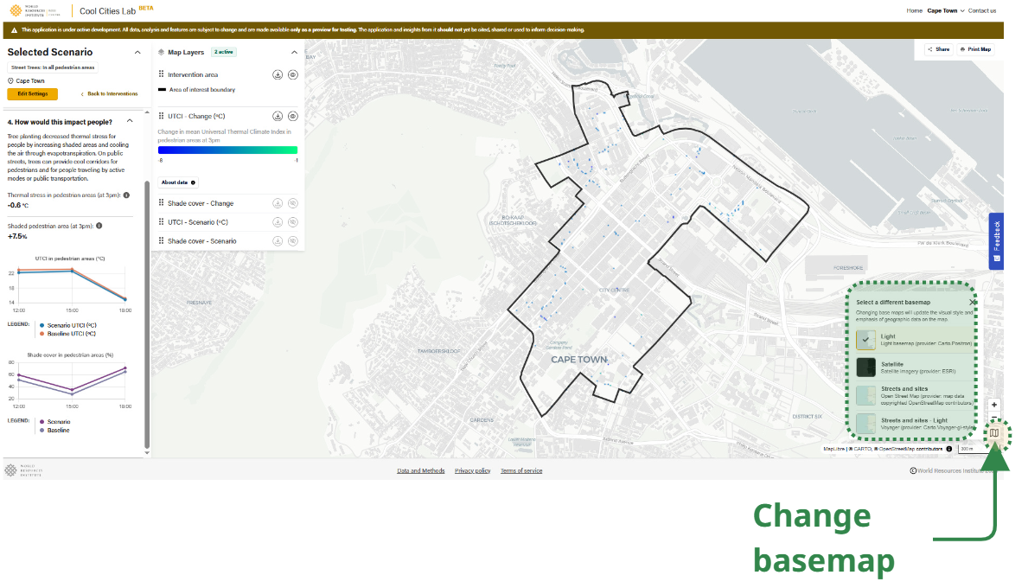The image size is (1028, 588).
Task: Go to the Home page
Action: (914, 10)
